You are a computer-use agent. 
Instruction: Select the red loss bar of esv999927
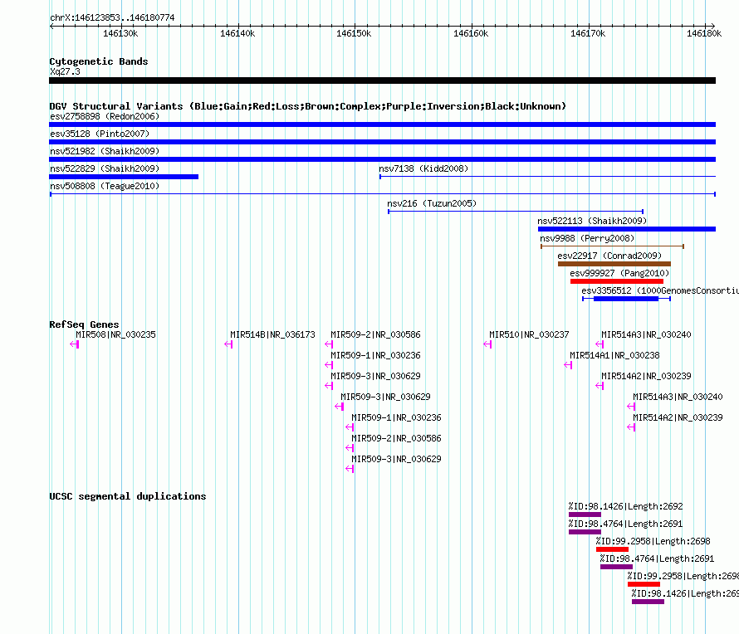point(616,281)
